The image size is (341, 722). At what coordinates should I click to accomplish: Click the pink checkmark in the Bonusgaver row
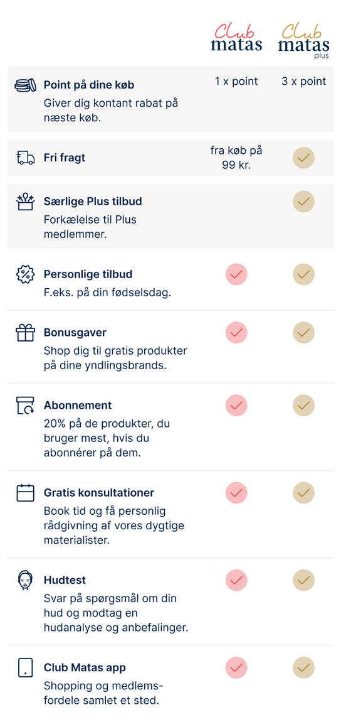(236, 333)
